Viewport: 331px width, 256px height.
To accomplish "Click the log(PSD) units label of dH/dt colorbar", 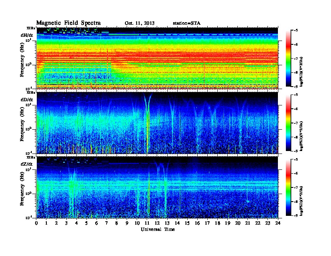I will pyautogui.click(x=302, y=72).
